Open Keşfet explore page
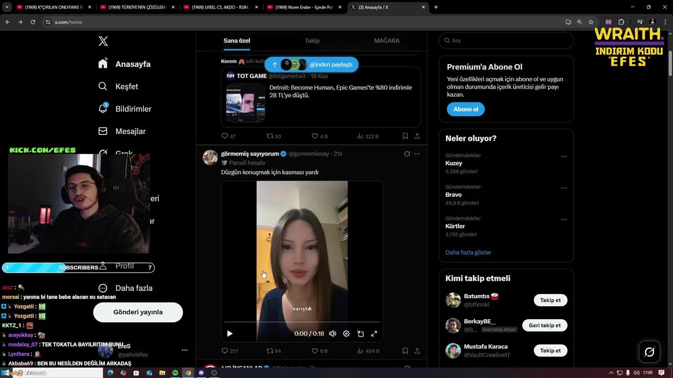The width and height of the screenshot is (673, 378). click(118, 86)
